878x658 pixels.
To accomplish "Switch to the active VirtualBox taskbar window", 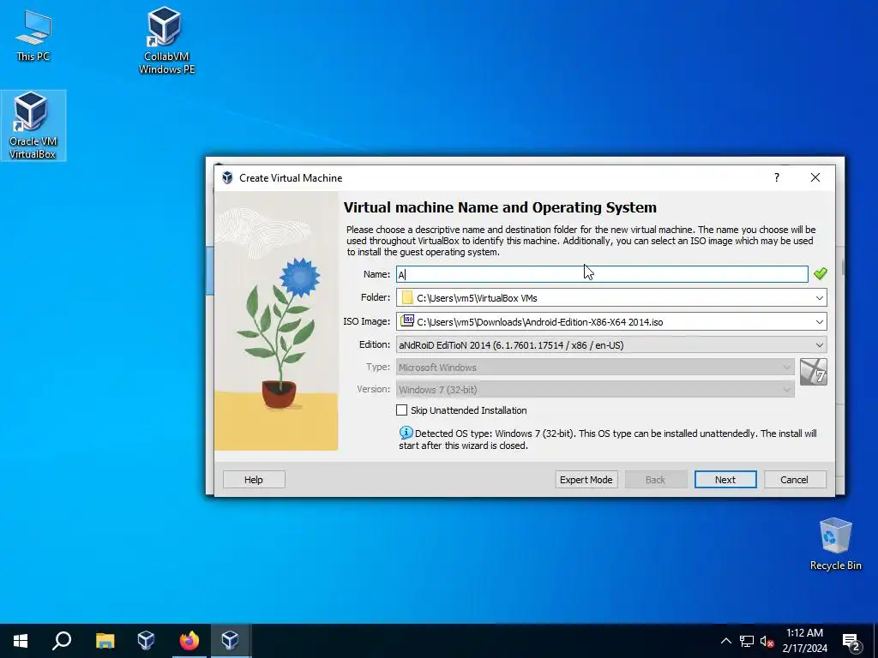I will tap(231, 640).
